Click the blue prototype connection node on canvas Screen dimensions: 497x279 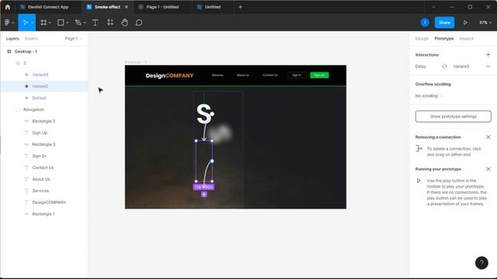212,161
